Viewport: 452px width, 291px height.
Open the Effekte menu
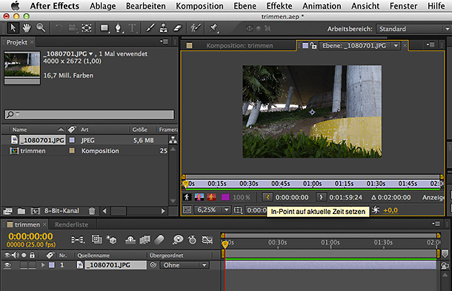(279, 6)
